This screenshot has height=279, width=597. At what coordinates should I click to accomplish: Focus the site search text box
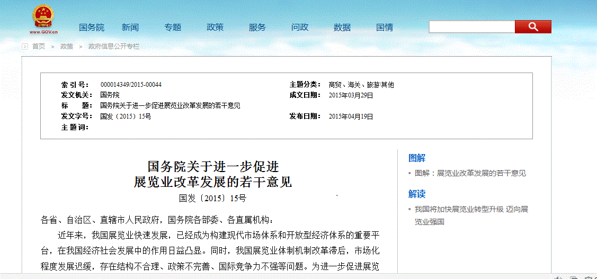471,27
